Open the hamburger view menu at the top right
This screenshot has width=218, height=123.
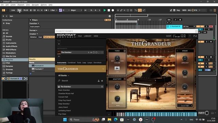coord(215,10)
